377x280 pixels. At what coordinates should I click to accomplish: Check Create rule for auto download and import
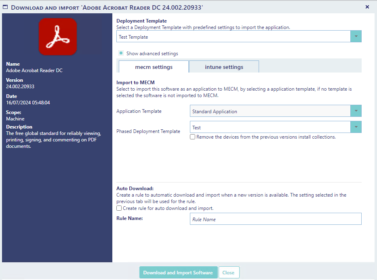[119, 208]
